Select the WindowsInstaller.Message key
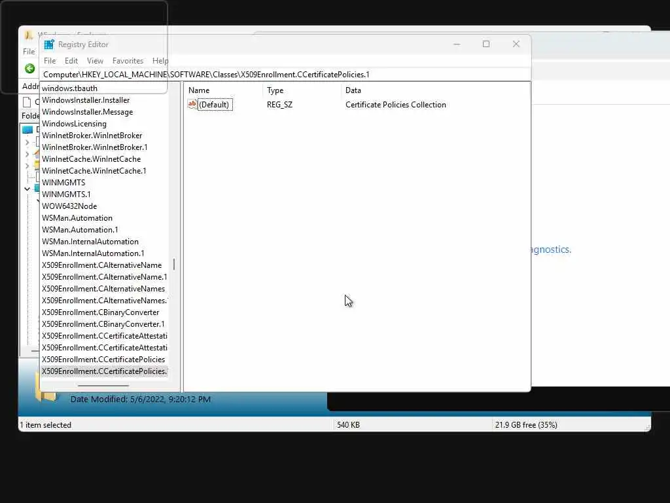The width and height of the screenshot is (670, 503). 87,112
